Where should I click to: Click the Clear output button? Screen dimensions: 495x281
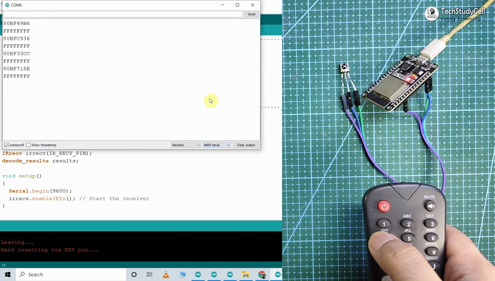(245, 145)
